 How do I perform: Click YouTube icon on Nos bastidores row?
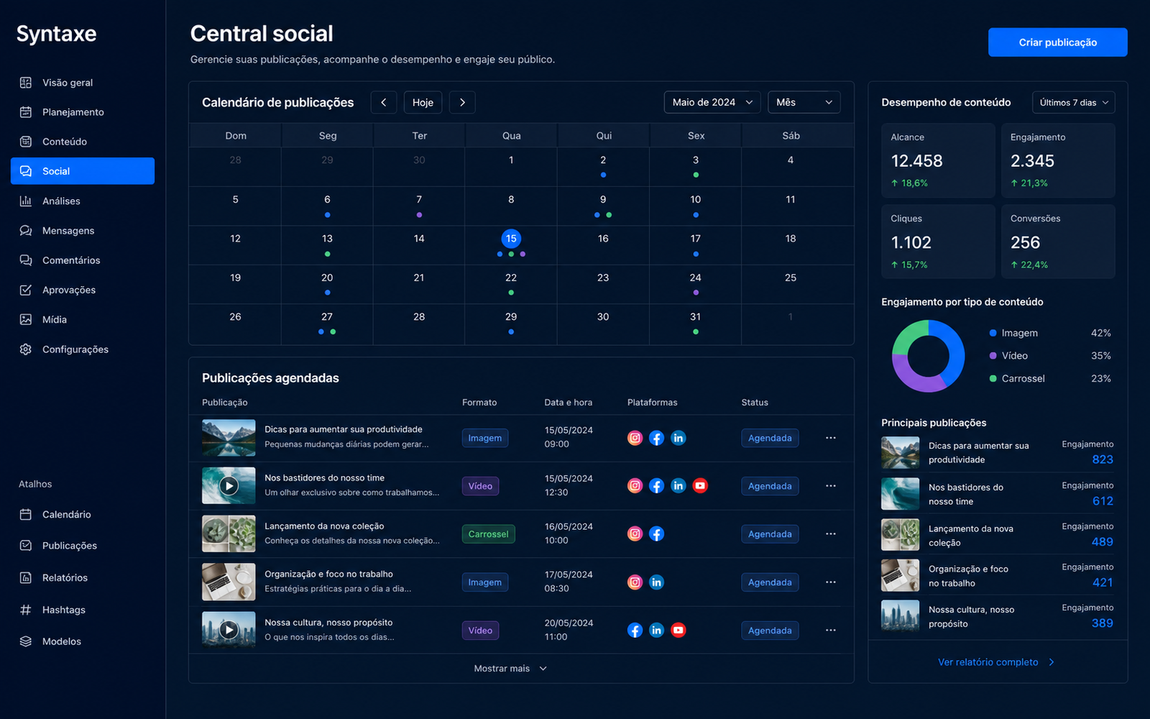[x=700, y=486]
